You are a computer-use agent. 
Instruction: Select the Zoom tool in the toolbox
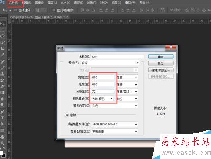pyautogui.click(x=3, y=143)
